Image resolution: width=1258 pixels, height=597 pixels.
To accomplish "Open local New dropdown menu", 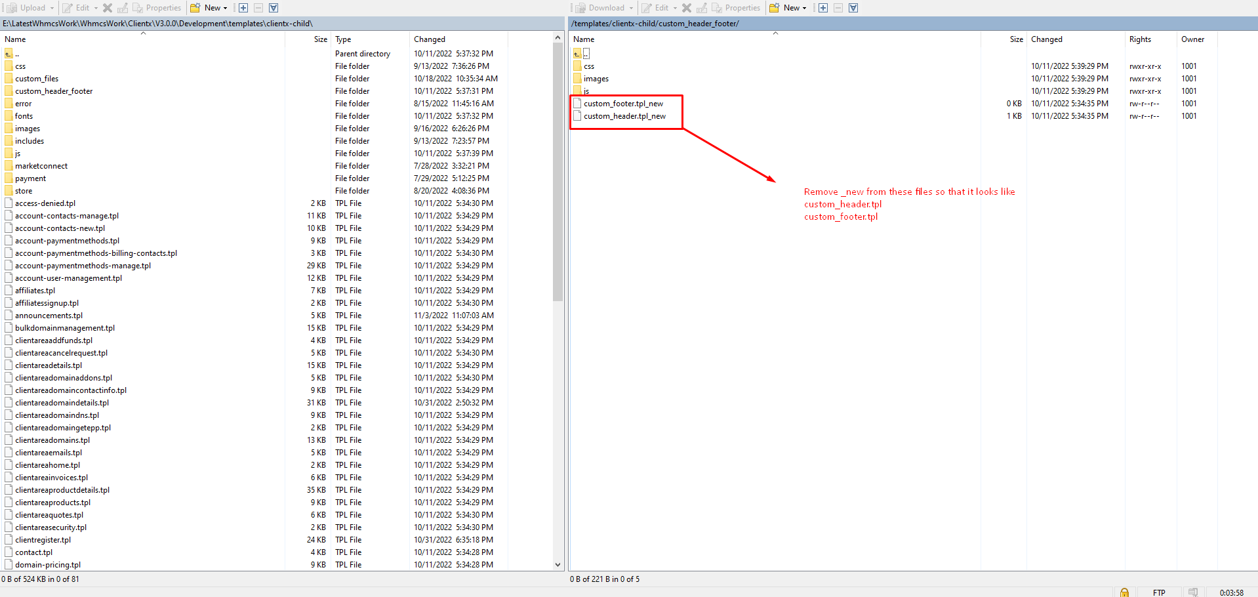I will (209, 8).
